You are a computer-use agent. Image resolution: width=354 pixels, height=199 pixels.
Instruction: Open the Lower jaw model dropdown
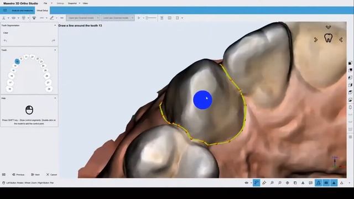pos(118,18)
